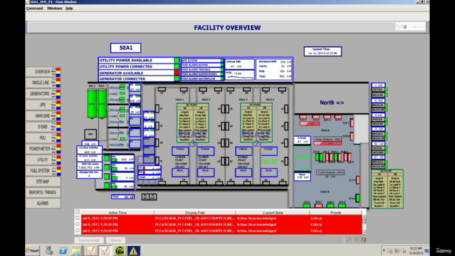This screenshot has width=455, height=256.
Task: Sort alarms by Priority column
Action: tap(336, 213)
